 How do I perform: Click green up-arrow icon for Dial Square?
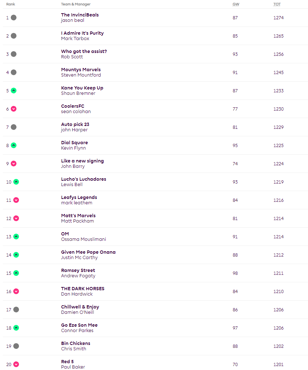pyautogui.click(x=14, y=145)
